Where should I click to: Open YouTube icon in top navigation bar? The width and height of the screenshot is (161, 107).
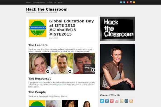[131, 2]
